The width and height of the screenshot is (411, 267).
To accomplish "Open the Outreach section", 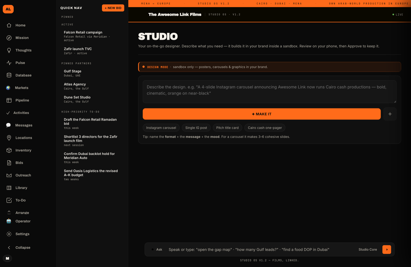I will pos(23,175).
